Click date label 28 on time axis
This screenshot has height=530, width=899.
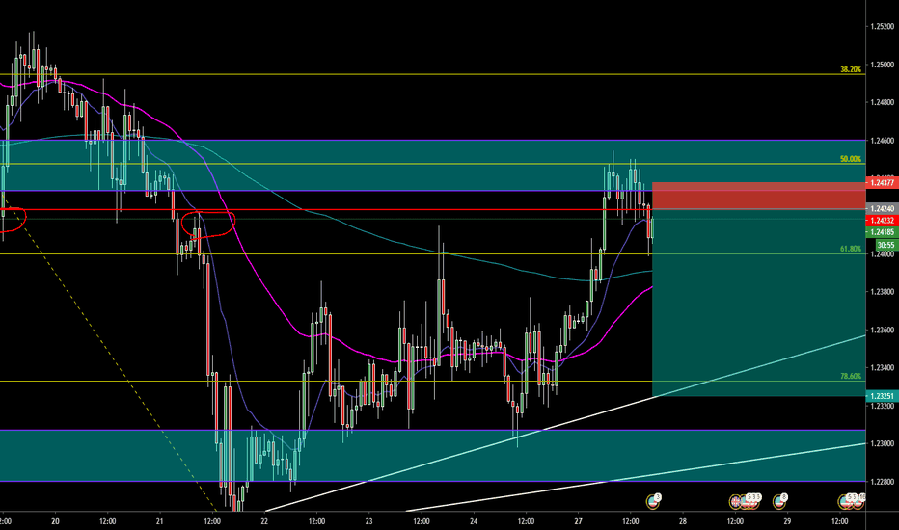(x=683, y=521)
